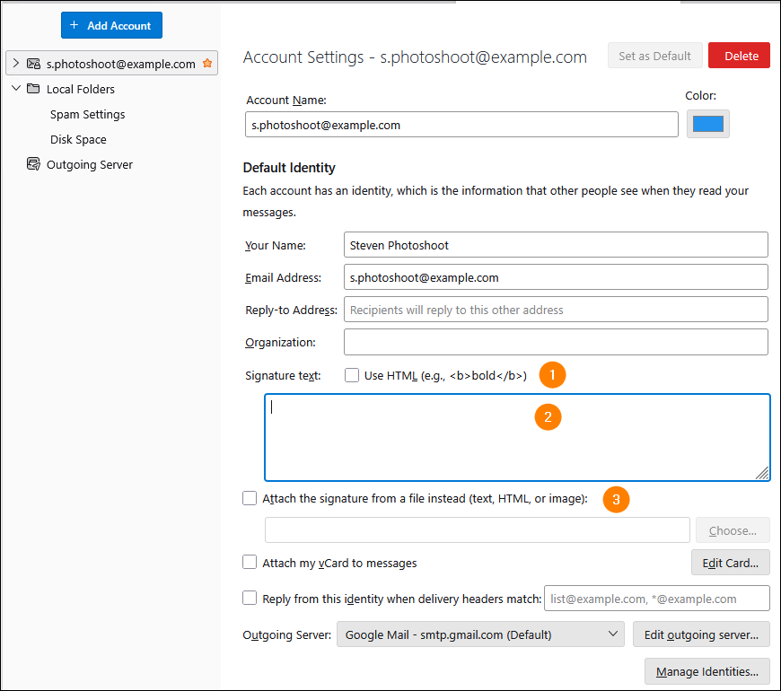Click the Add Account button
This screenshot has width=781, height=691.
(x=111, y=25)
